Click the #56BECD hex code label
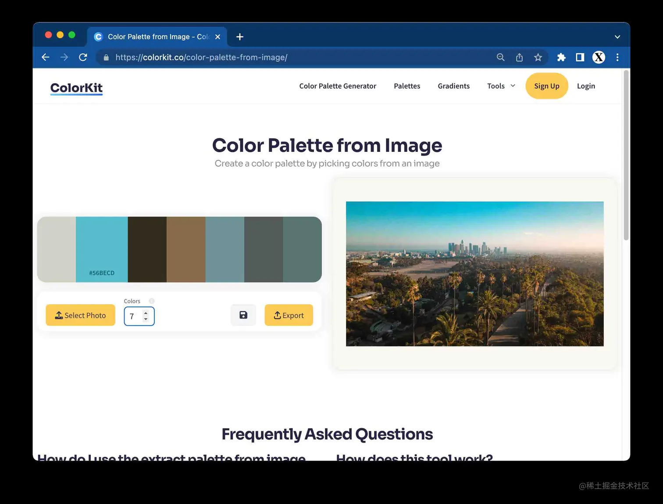 (x=102, y=273)
